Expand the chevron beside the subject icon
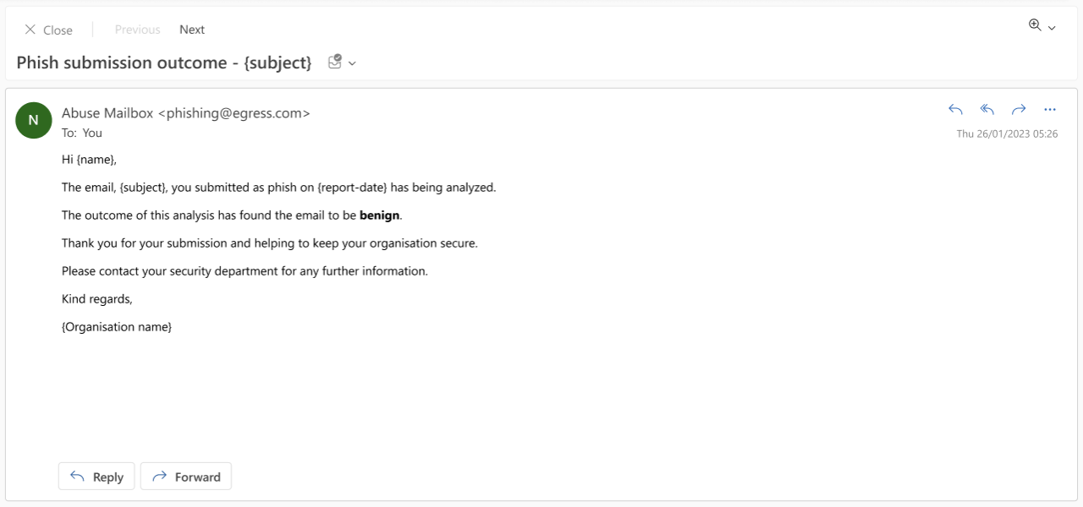 coord(352,63)
